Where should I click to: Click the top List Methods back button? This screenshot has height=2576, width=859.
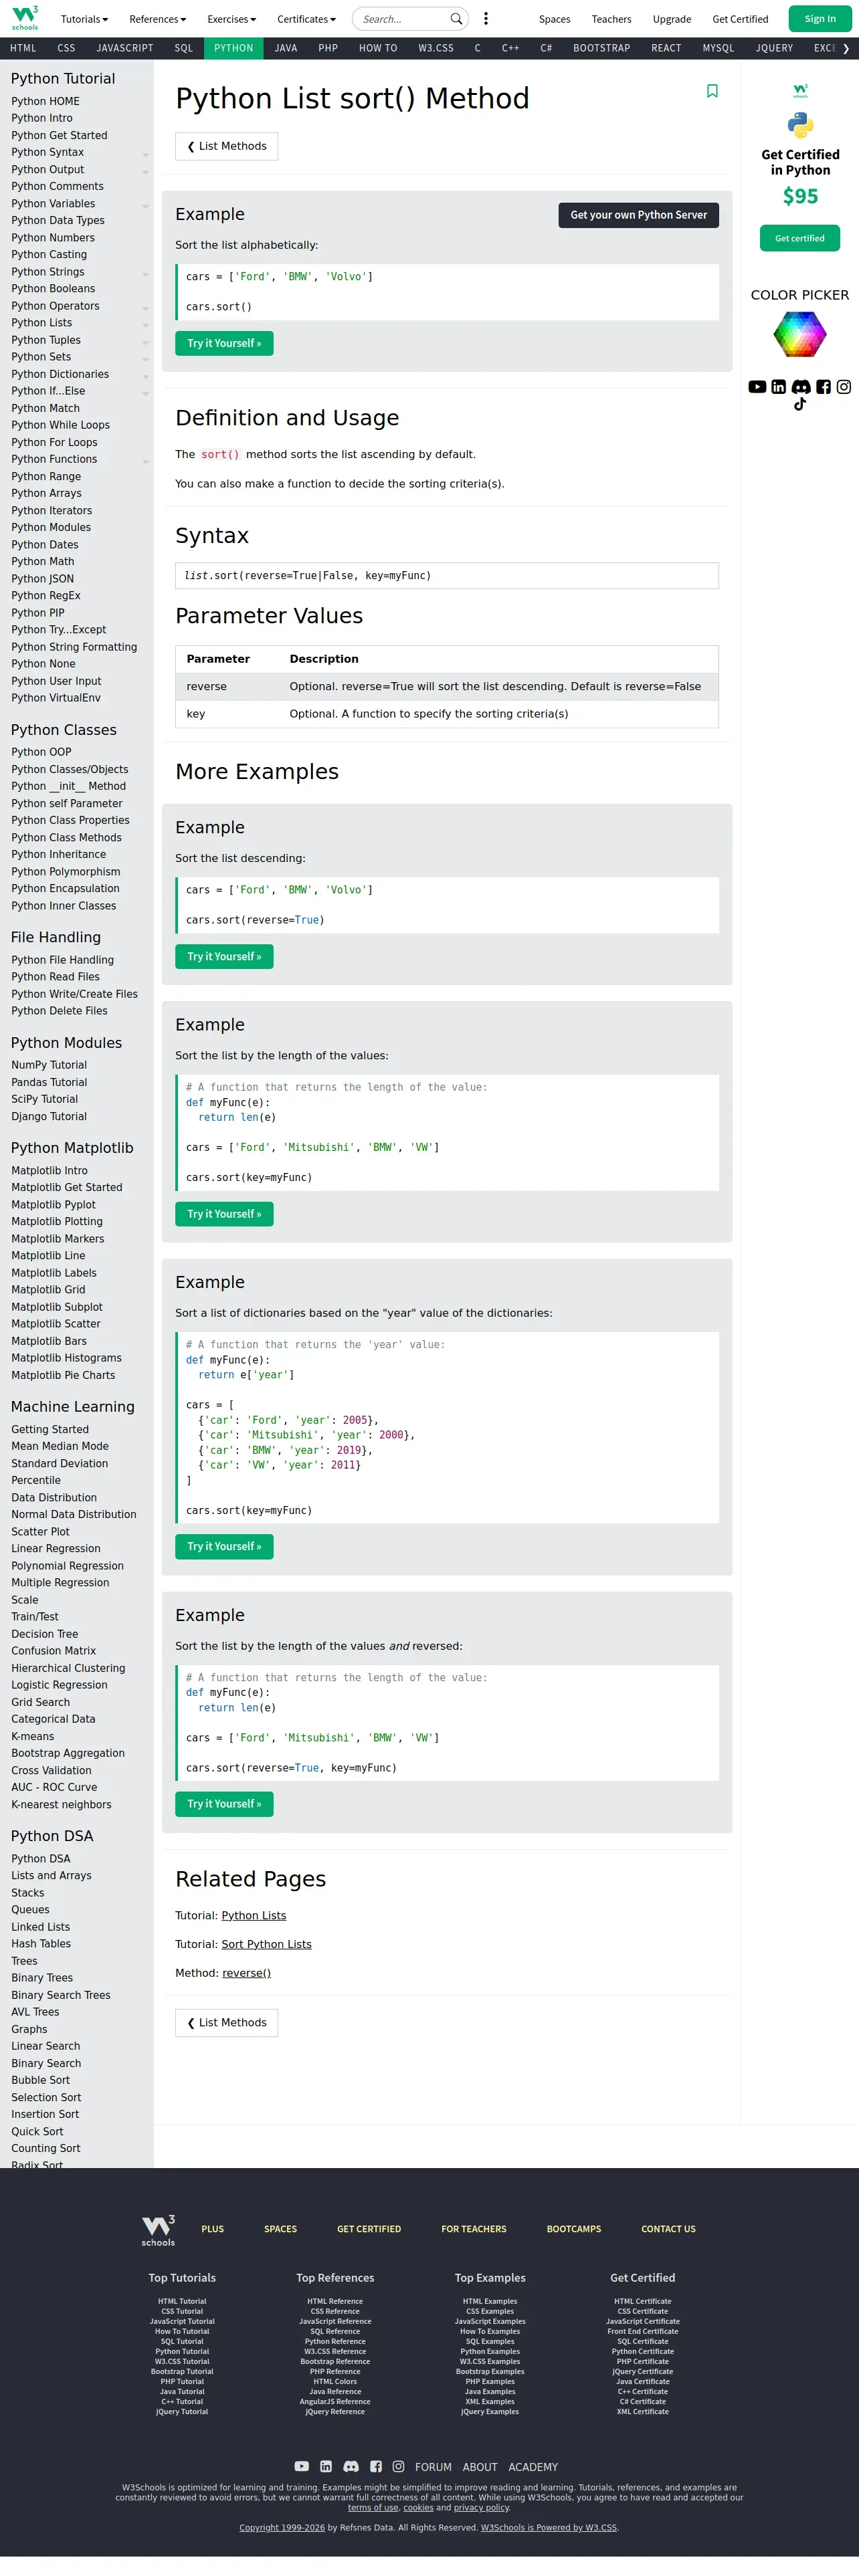tap(227, 146)
